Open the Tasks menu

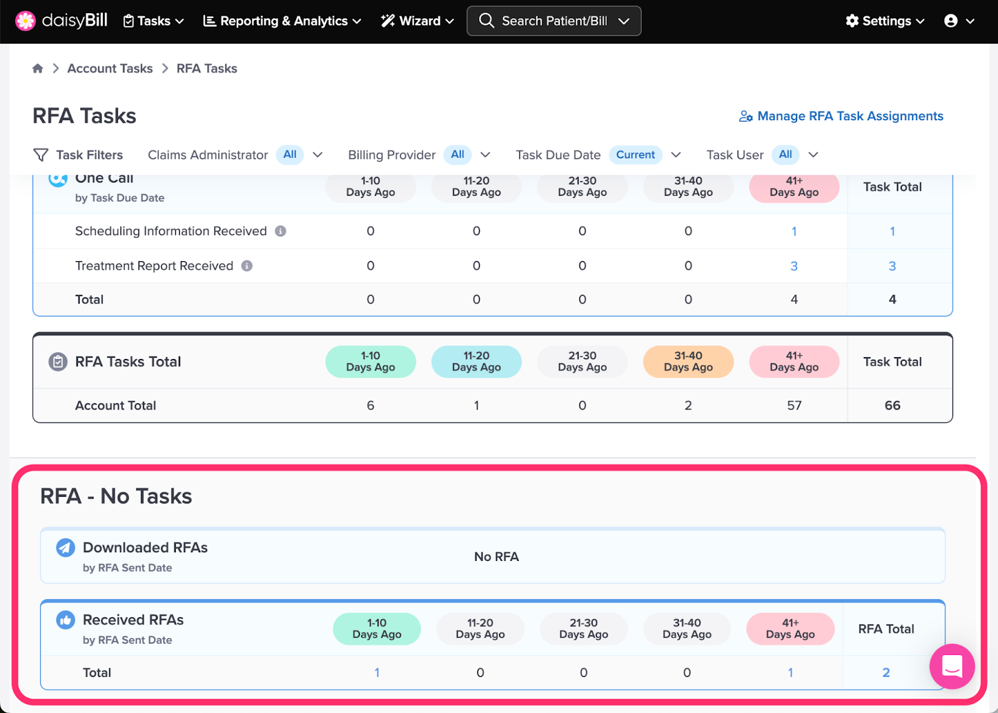pos(153,21)
